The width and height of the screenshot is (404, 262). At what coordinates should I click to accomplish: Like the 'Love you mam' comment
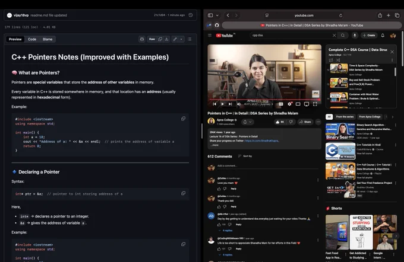[219, 188]
